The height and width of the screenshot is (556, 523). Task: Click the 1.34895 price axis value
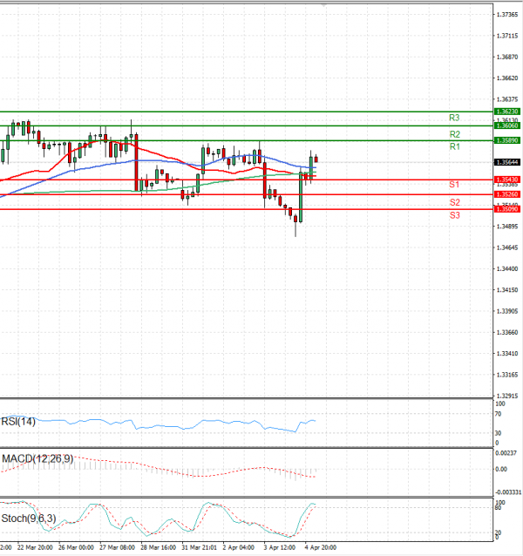tap(507, 227)
